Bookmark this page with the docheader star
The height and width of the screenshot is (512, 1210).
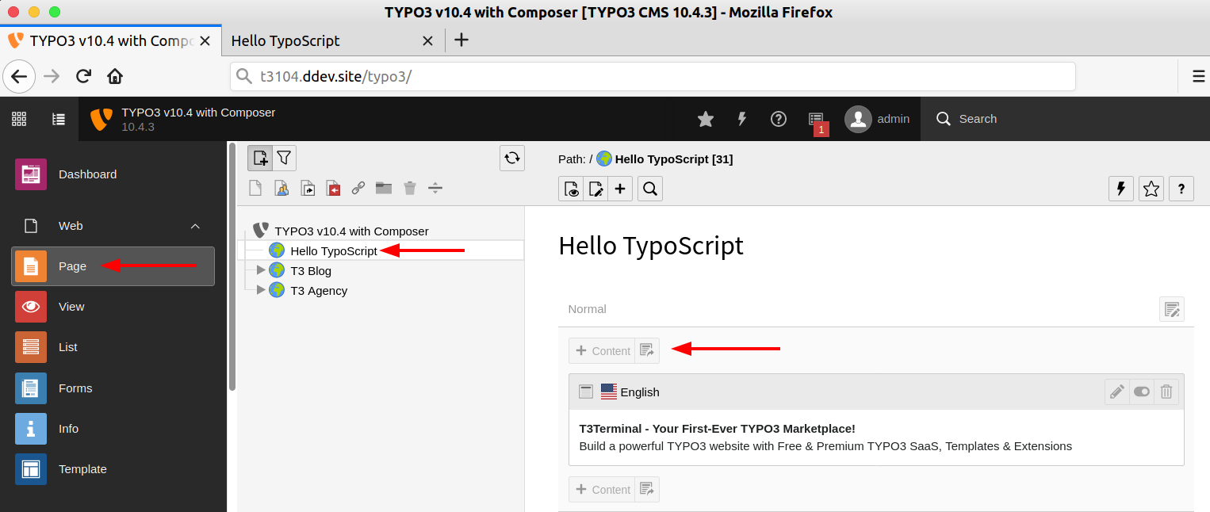click(x=1151, y=189)
